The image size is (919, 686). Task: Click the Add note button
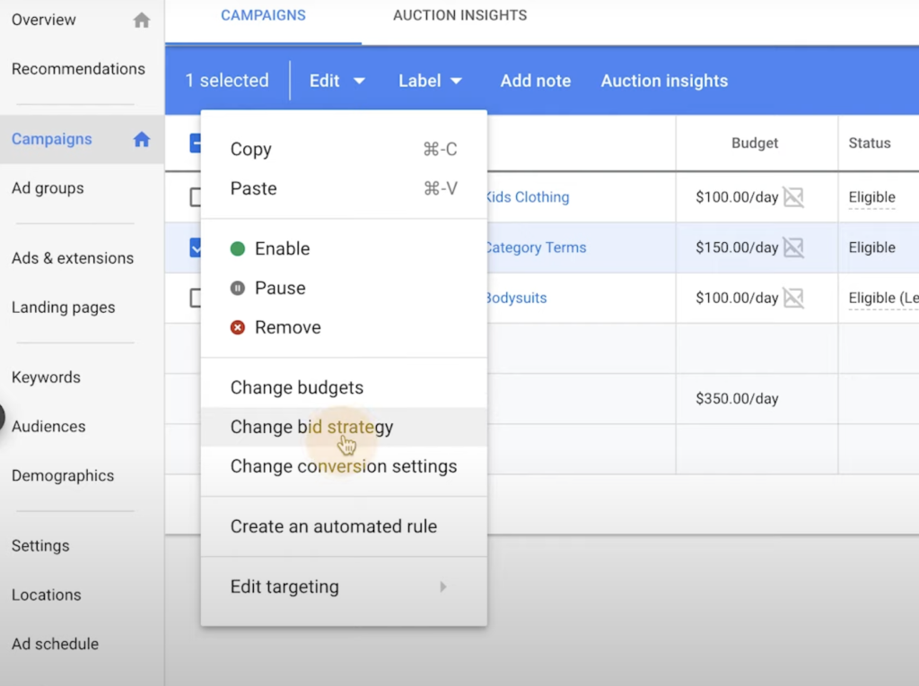[x=535, y=81]
